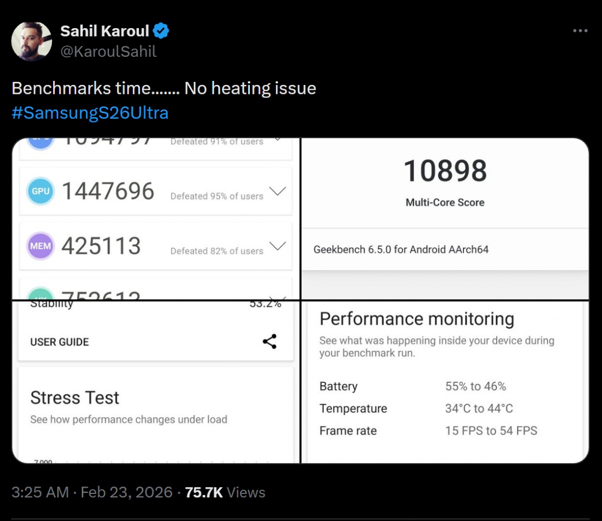Viewport: 602px width, 521px height.
Task: Click the 10898 multi-core score number
Action: pos(445,171)
